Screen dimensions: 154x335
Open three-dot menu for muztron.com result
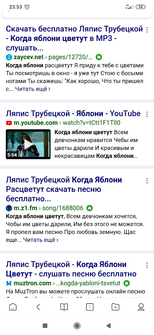147,265
